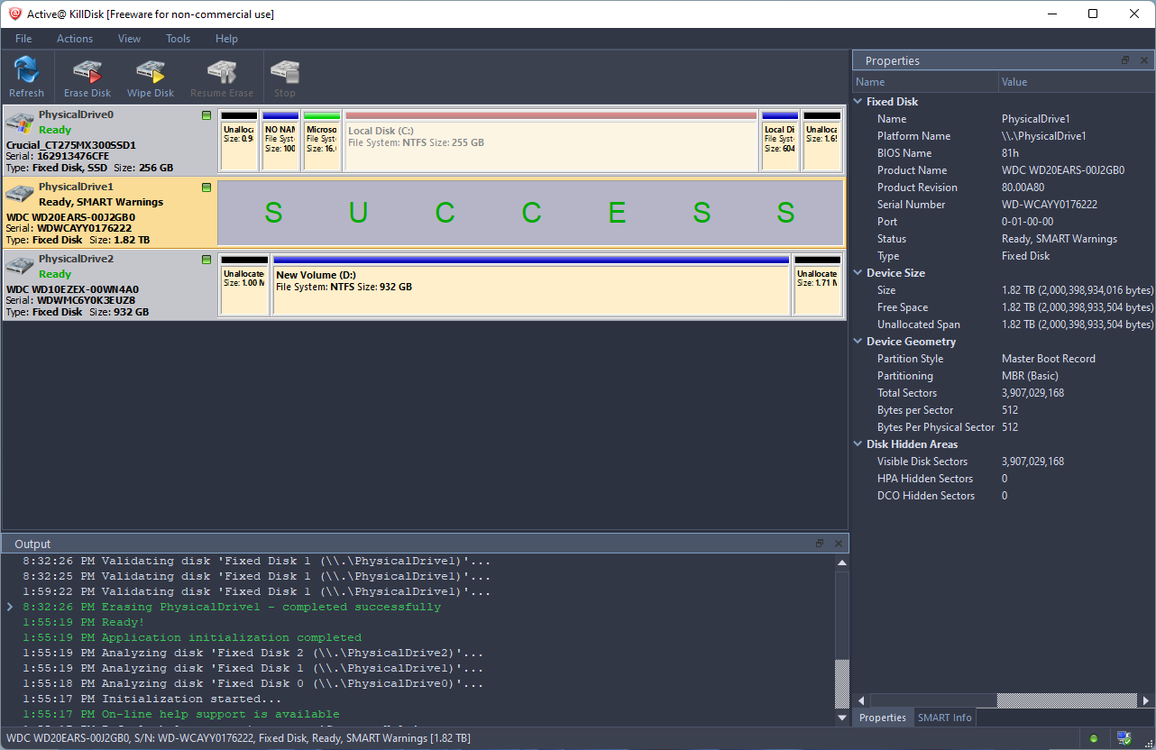Collapse the Disk Hidden Areas section
This screenshot has height=750, width=1156.
[858, 444]
